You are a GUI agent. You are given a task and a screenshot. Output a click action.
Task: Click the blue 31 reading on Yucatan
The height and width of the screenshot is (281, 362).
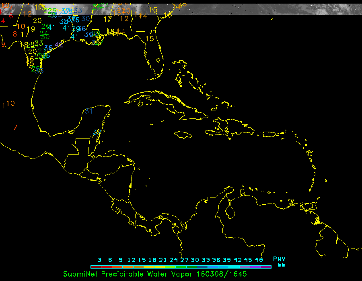click(89, 111)
